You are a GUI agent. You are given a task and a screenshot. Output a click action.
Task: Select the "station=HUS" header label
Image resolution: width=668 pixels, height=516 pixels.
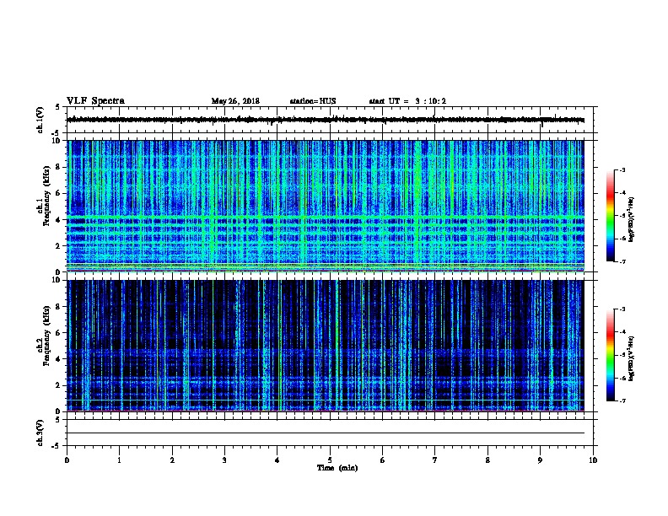pyautogui.click(x=313, y=101)
